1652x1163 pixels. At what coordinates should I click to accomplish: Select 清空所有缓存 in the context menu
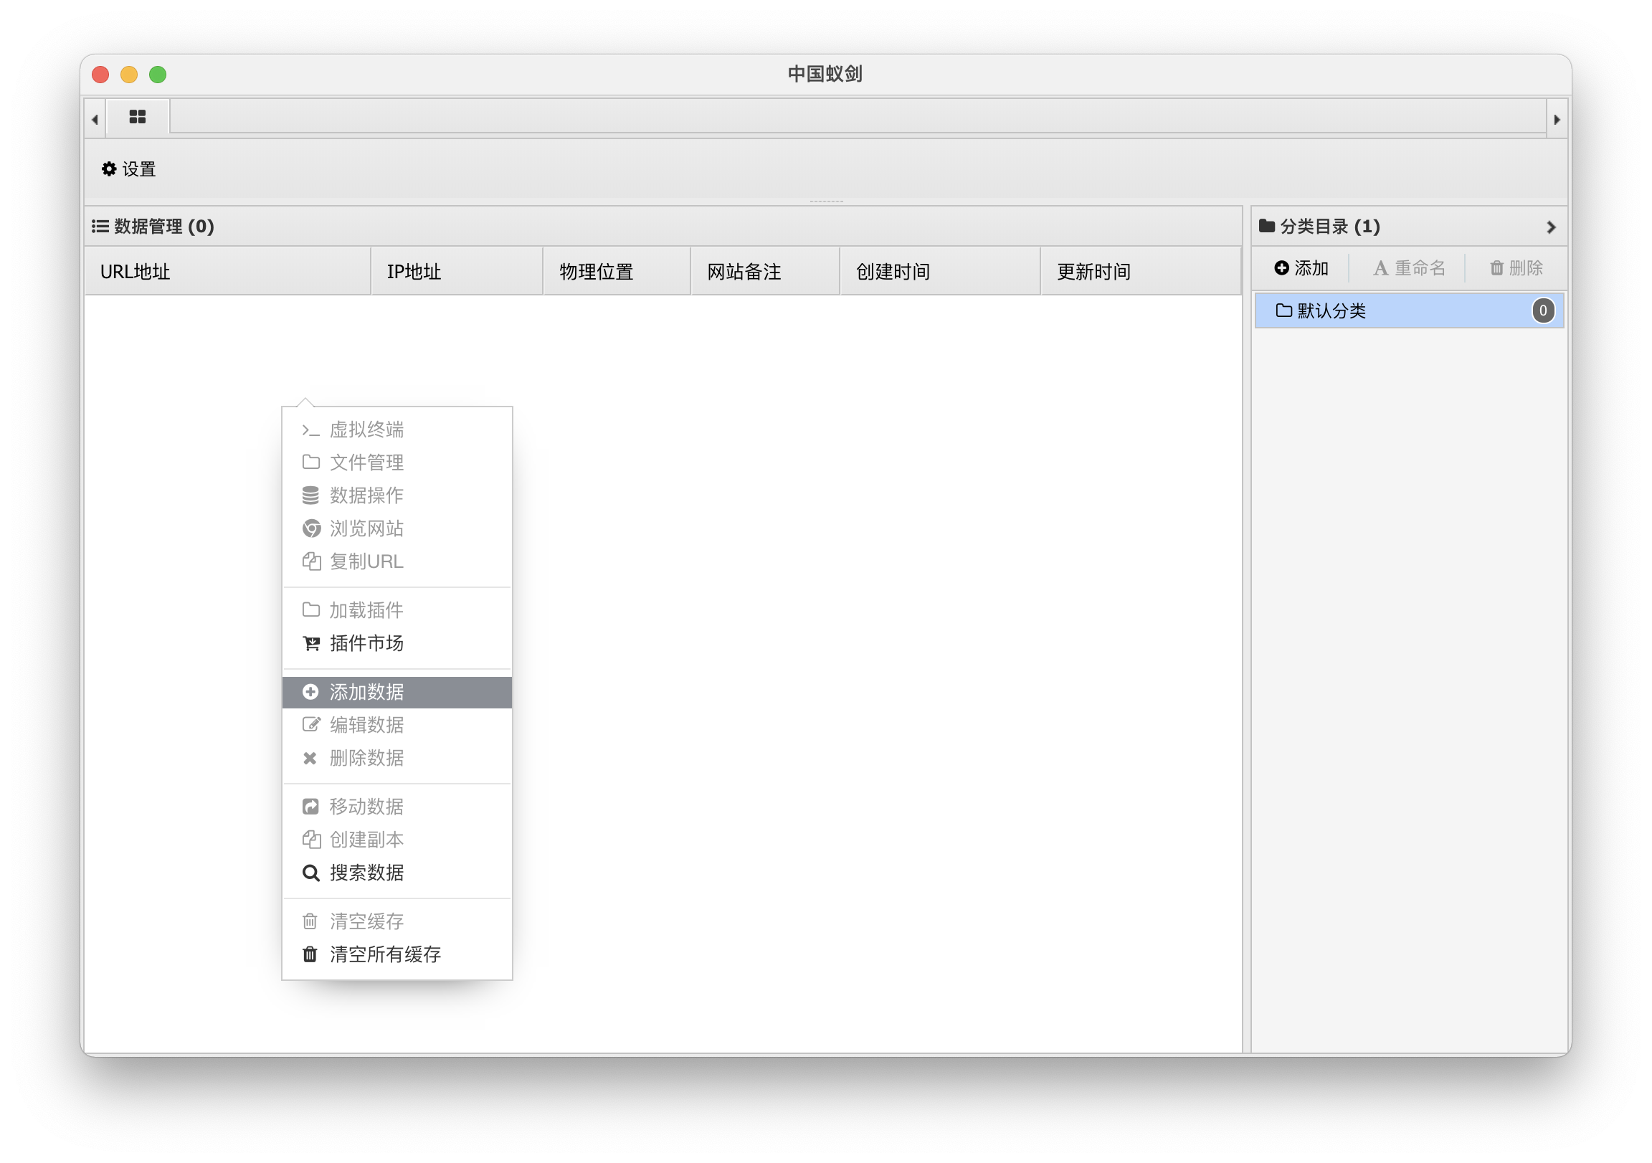pos(397,956)
